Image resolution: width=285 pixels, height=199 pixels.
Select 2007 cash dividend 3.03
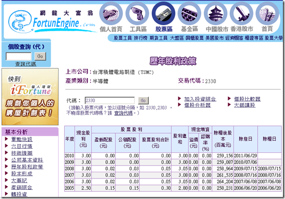[x=83, y=175]
